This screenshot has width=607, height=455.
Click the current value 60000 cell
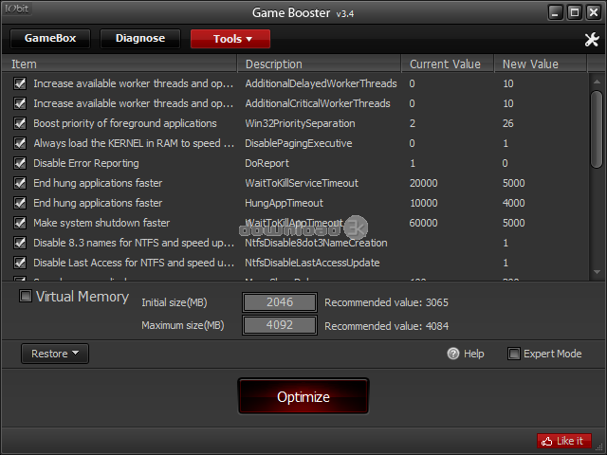424,223
